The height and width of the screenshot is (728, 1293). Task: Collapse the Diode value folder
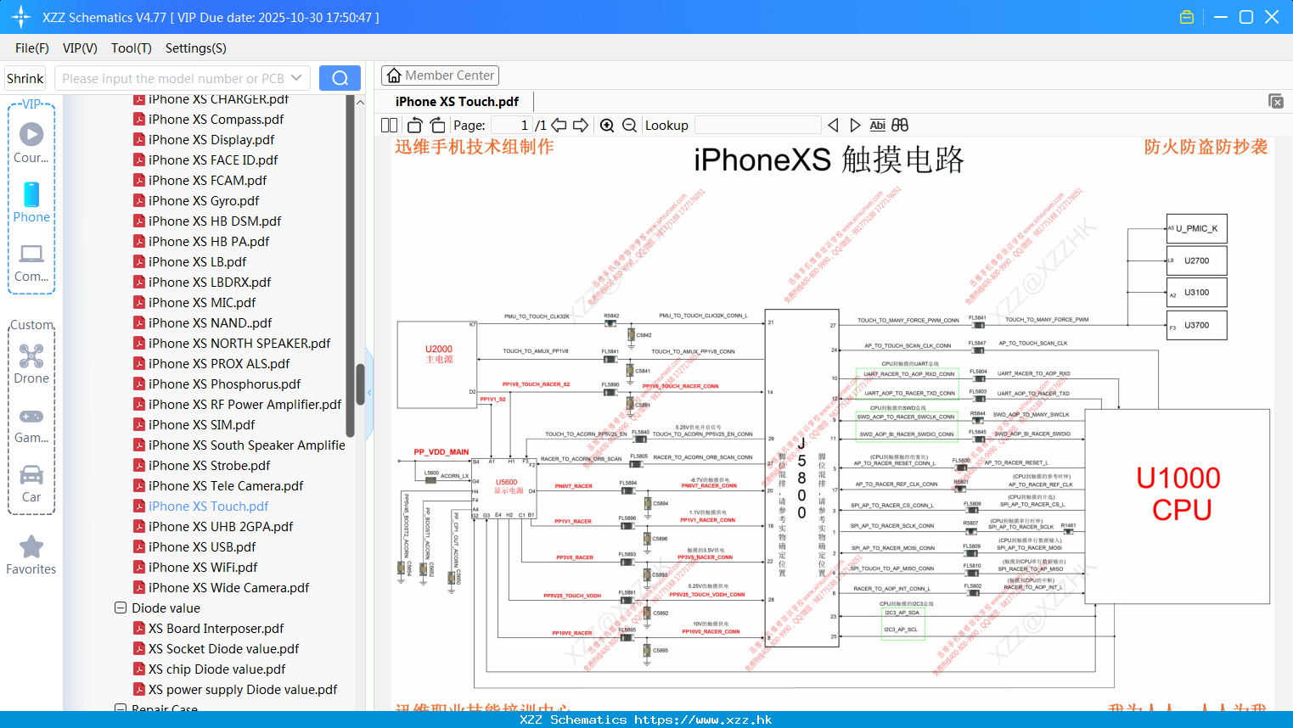121,608
